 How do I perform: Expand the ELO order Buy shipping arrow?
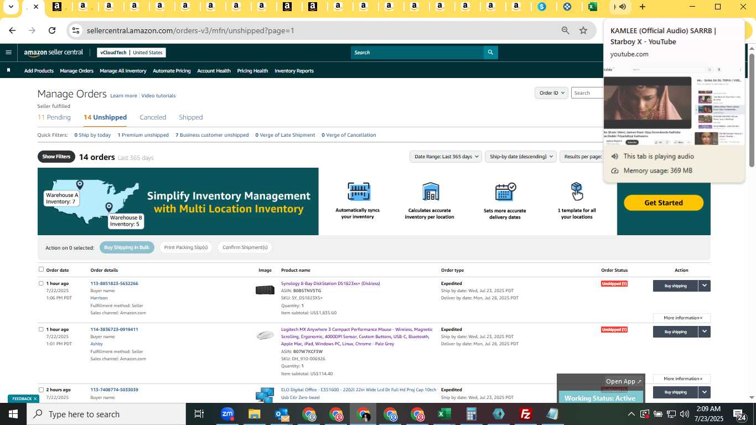tap(704, 392)
